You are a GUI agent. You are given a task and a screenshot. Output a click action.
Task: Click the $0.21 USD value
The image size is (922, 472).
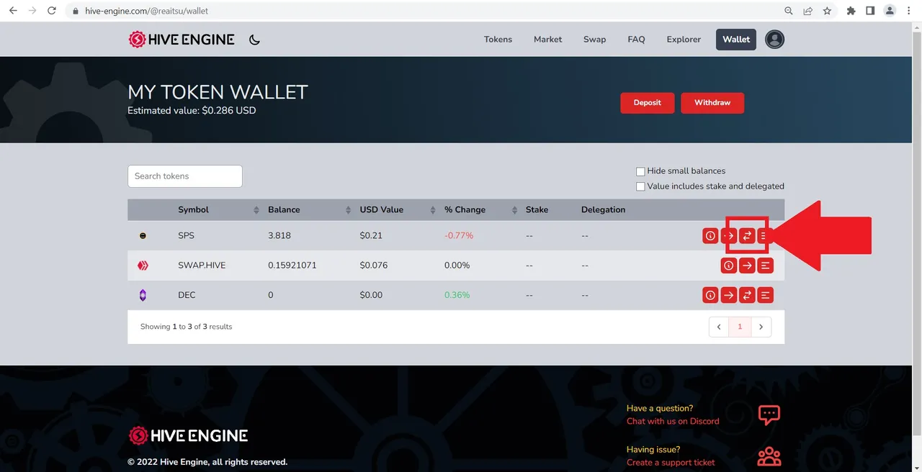click(x=371, y=236)
